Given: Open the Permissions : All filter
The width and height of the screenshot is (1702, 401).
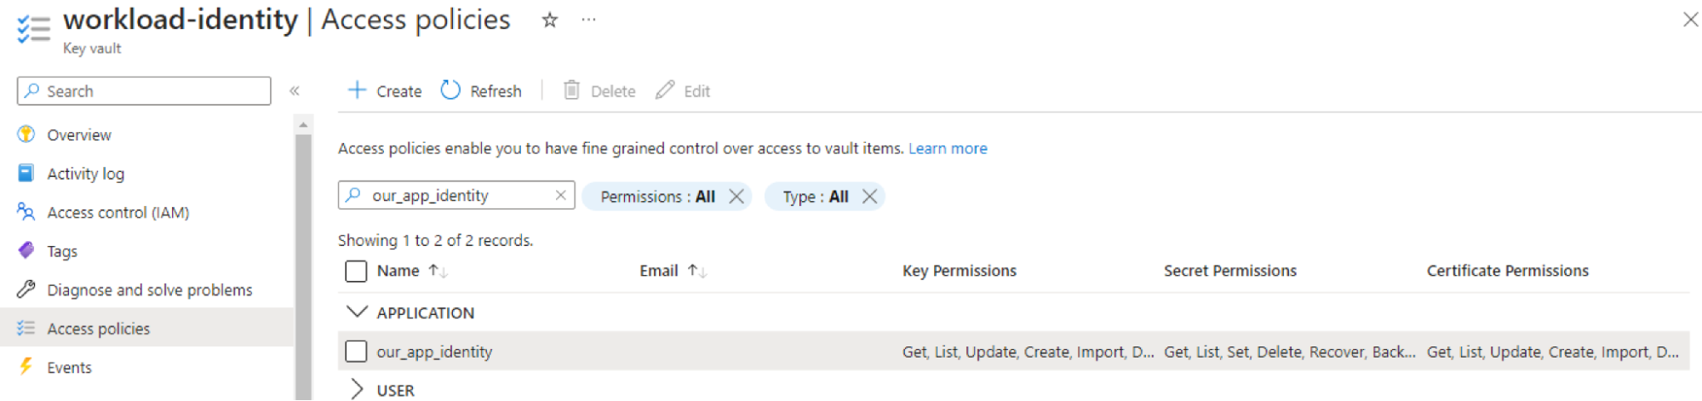Looking at the screenshot, I should point(656,197).
